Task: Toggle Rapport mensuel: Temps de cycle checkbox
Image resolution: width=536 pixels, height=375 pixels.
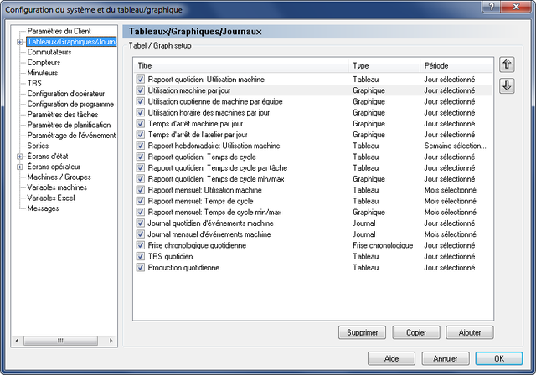Action: pos(140,201)
